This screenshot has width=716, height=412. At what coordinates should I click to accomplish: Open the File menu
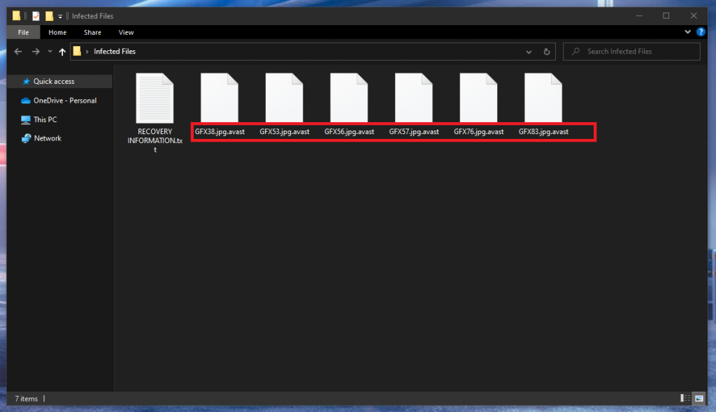[x=23, y=32]
